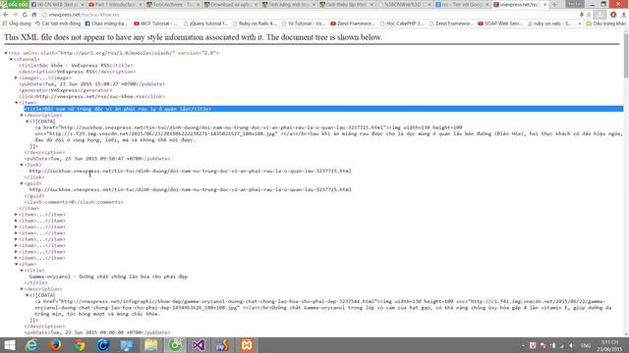Reload the vnexpress RSS page

click(25, 15)
